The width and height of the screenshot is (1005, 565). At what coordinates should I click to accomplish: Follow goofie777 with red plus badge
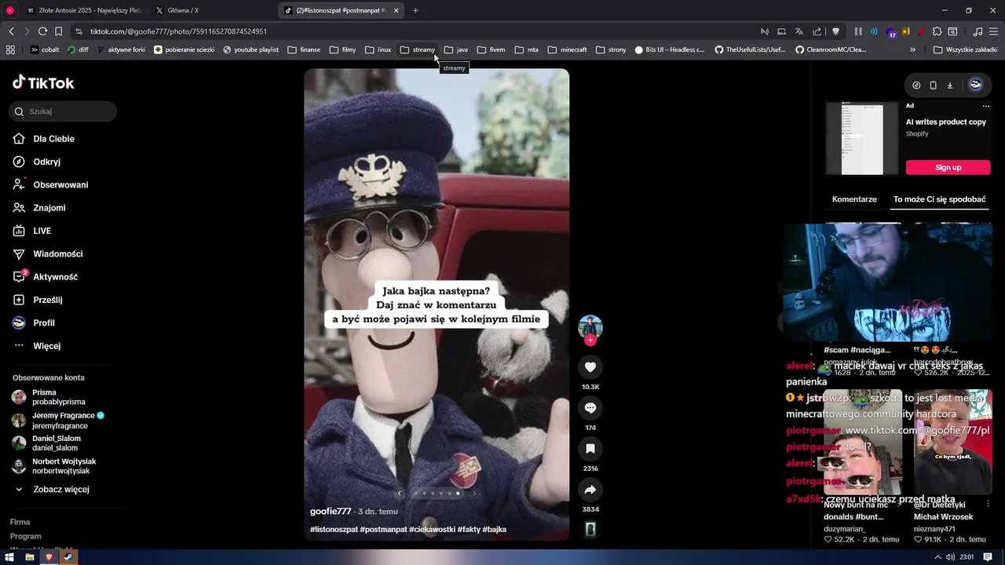pyautogui.click(x=590, y=340)
